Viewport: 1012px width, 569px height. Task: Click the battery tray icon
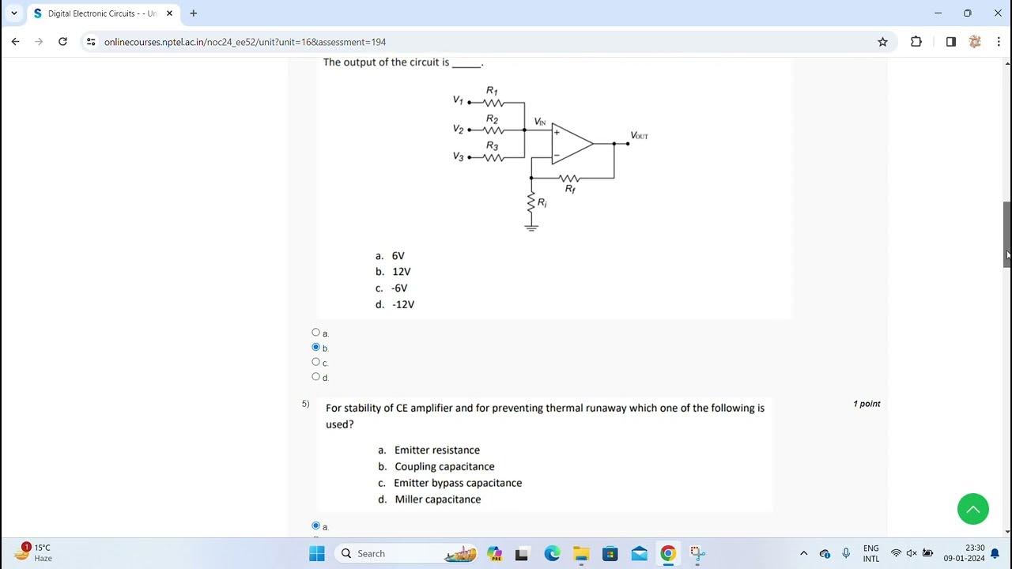tap(927, 553)
